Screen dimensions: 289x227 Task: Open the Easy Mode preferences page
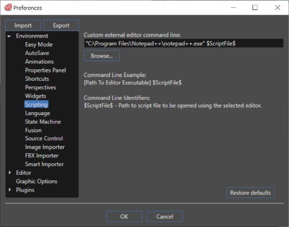[39, 44]
